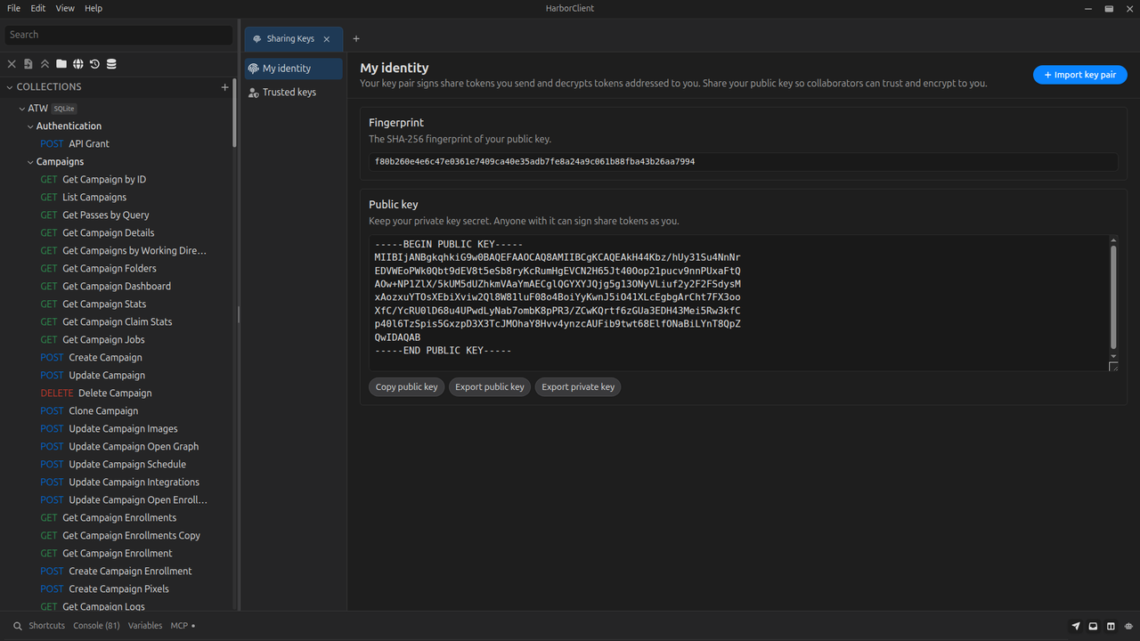This screenshot has height=641, width=1140.
Task: Click the folder icon in sidebar toolbar
Action: 61,64
